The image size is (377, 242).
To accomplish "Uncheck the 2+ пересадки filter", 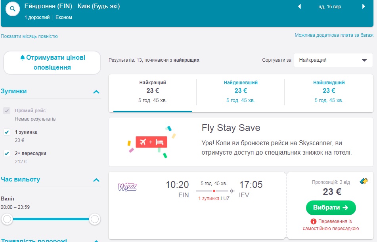I will tap(7, 153).
